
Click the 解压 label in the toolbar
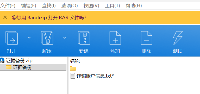[x=47, y=51]
